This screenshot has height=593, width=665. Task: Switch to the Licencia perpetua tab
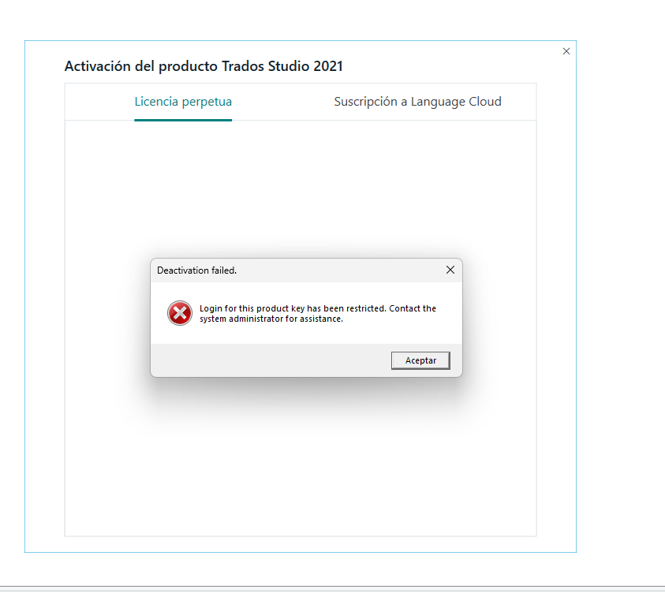coord(183,102)
